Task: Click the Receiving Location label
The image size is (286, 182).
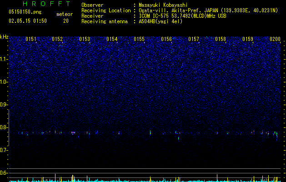Action: point(106,10)
